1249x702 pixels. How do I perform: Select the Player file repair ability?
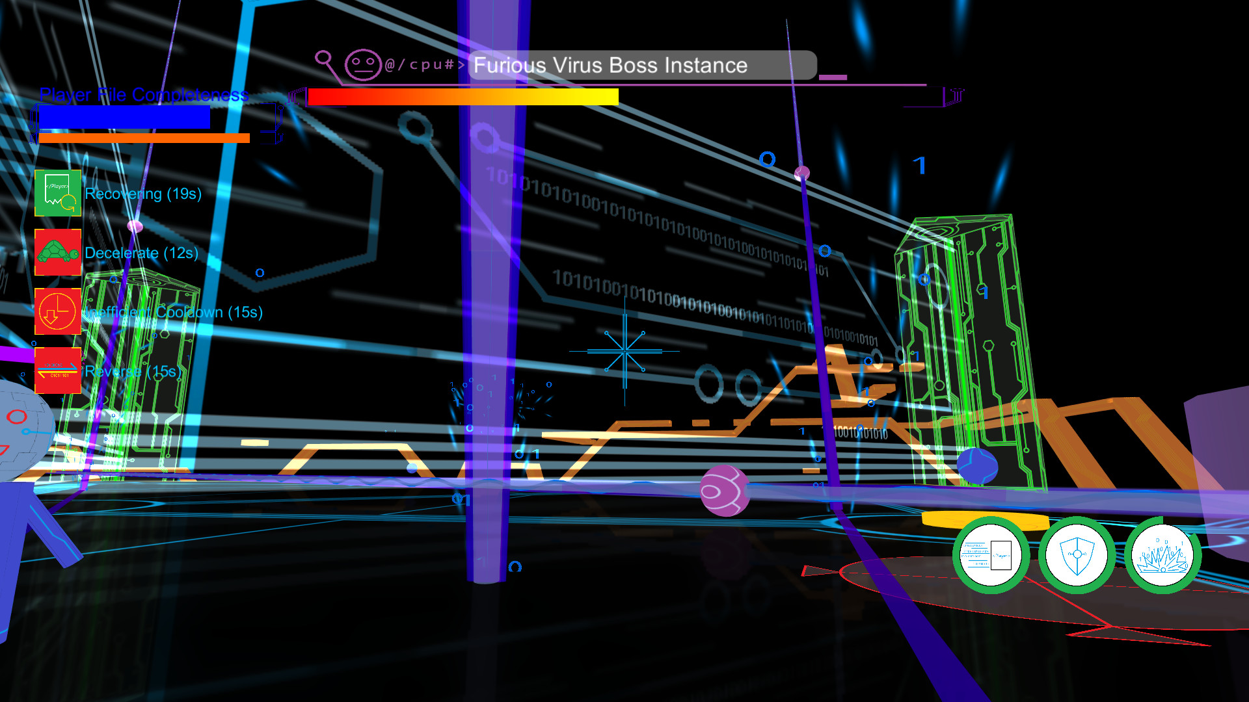(x=991, y=554)
